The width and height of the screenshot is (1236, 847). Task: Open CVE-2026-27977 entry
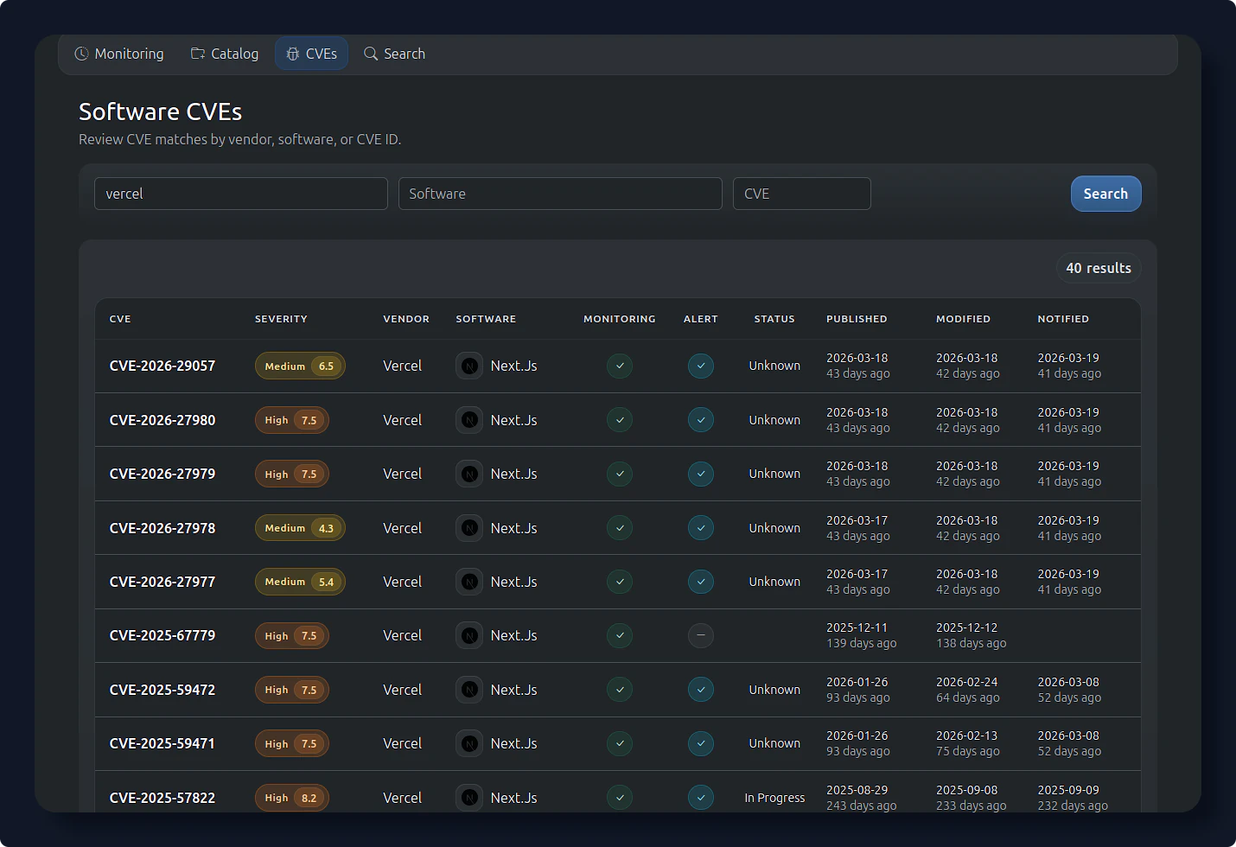pos(162,582)
